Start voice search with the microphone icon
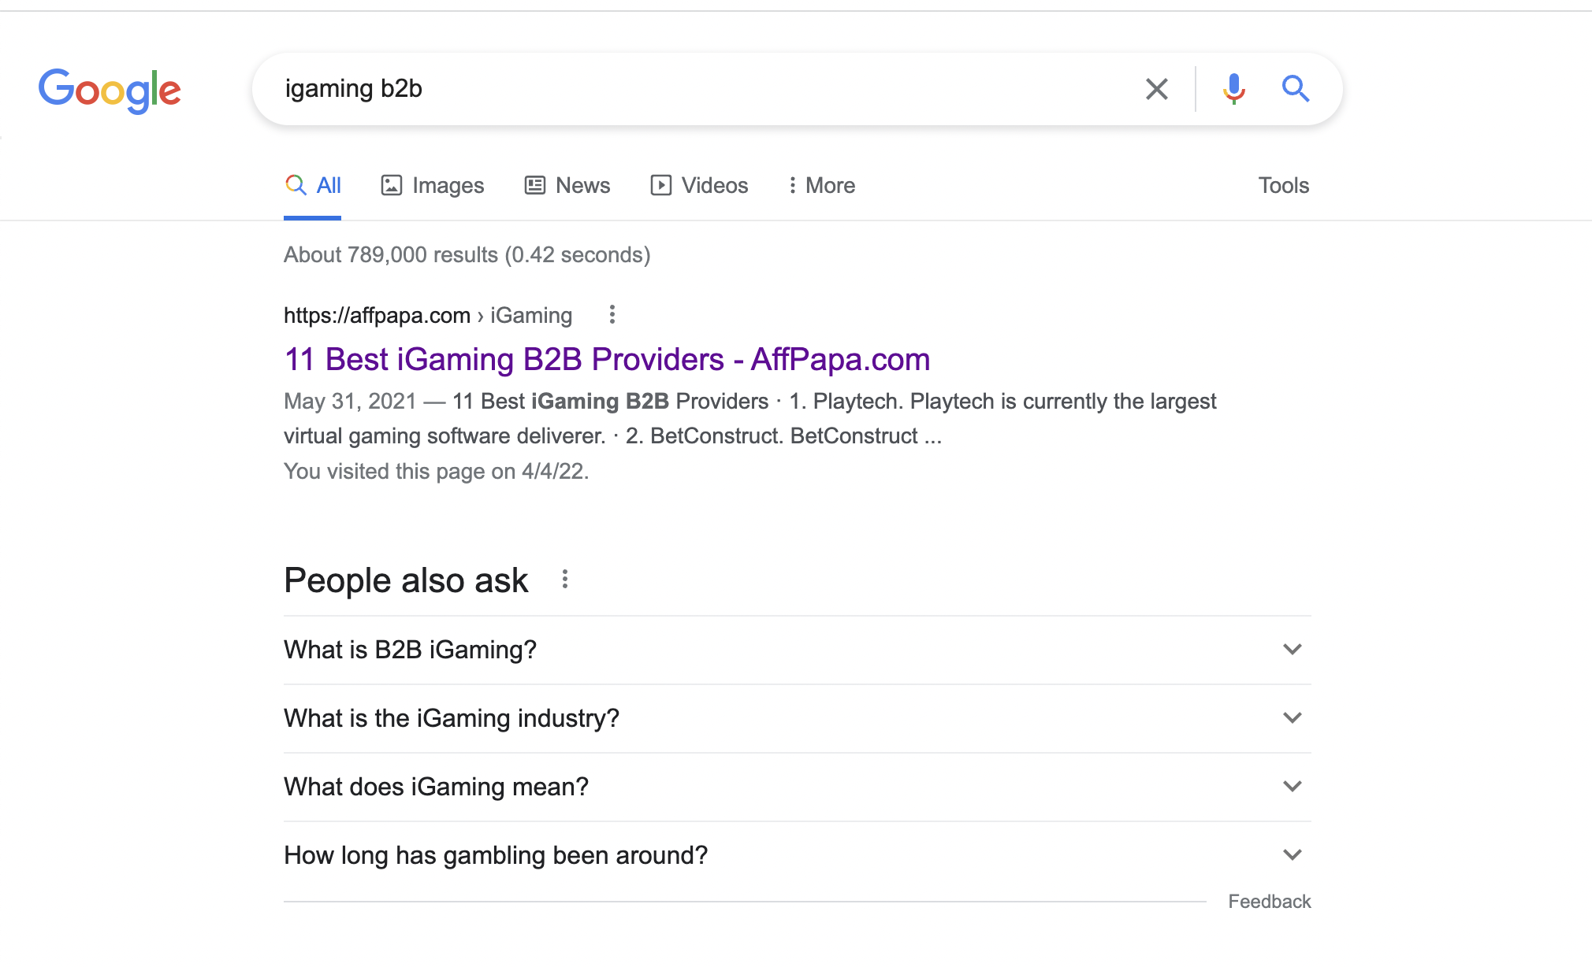The height and width of the screenshot is (967, 1592). point(1233,89)
